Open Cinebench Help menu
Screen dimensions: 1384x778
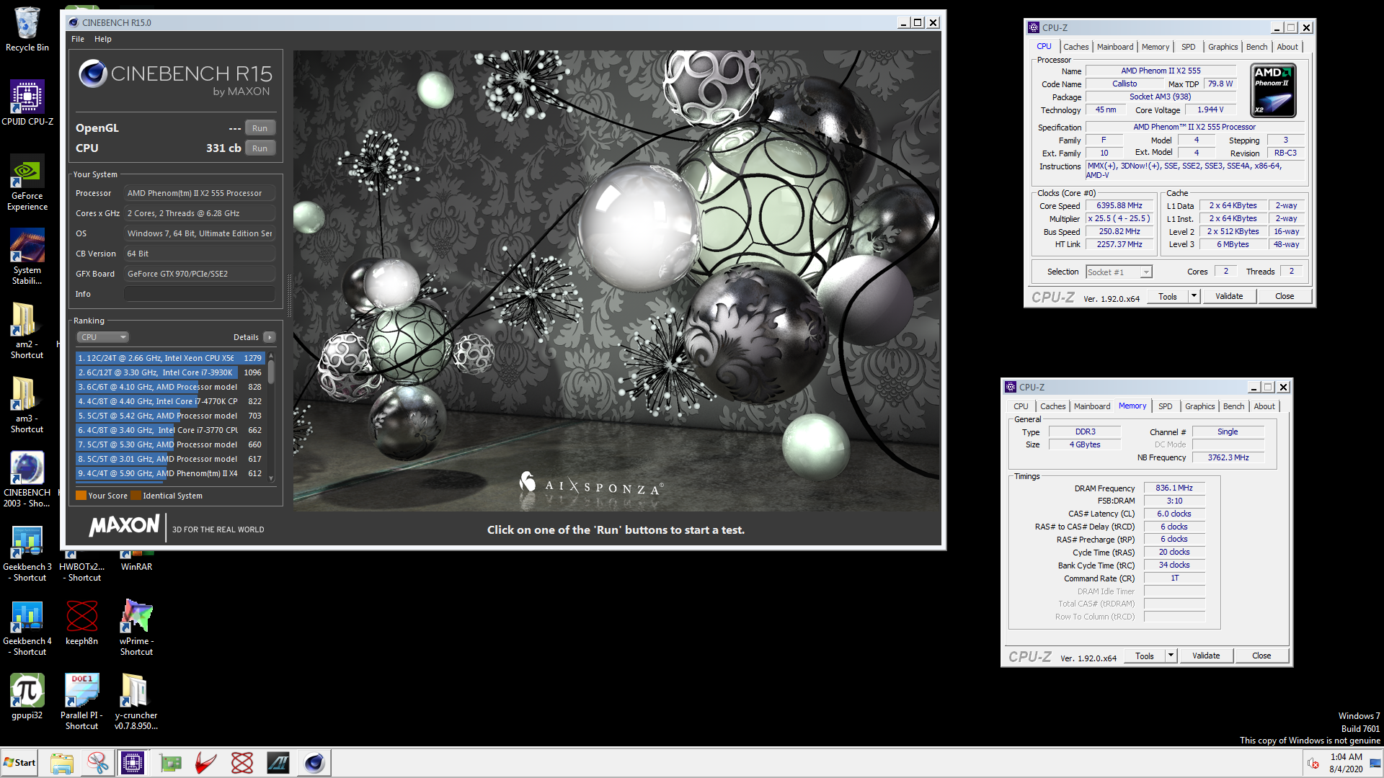(x=103, y=39)
